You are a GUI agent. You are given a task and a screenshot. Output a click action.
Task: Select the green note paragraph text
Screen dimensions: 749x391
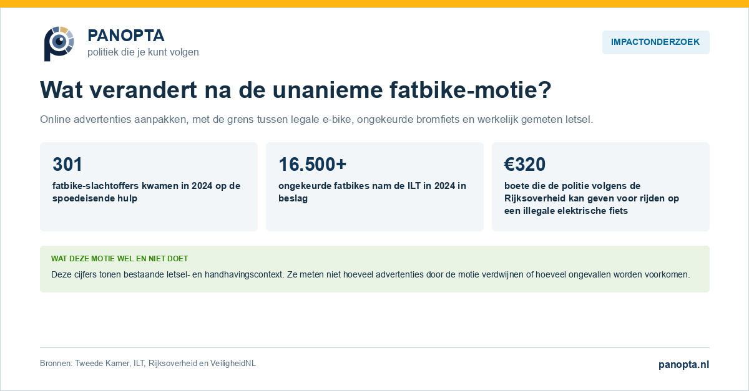coord(370,274)
